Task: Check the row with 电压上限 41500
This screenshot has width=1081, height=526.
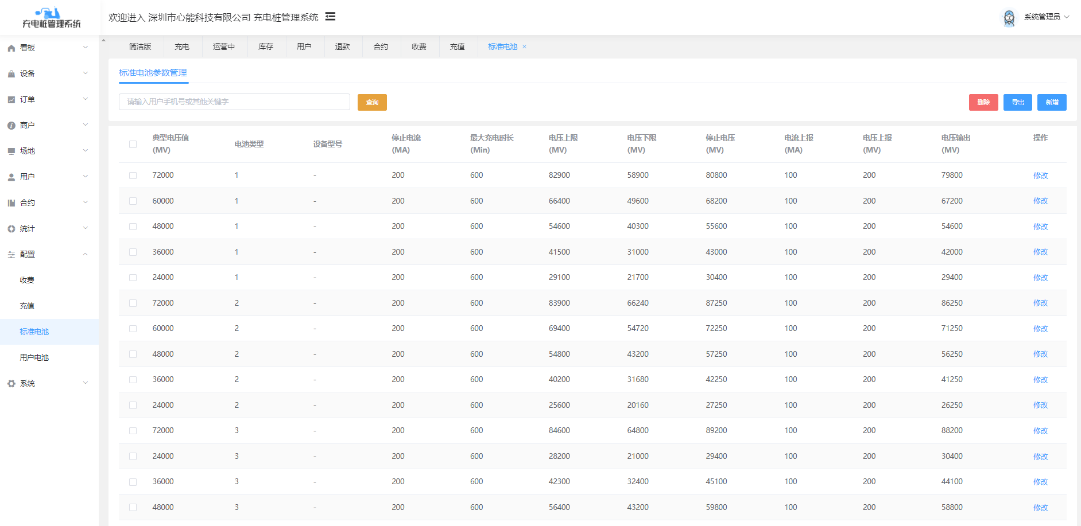Action: pyautogui.click(x=133, y=252)
